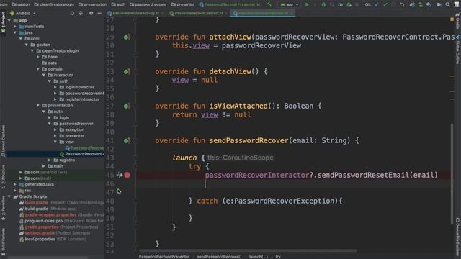Click the editor horizontal scrollbar

[x=249, y=251]
